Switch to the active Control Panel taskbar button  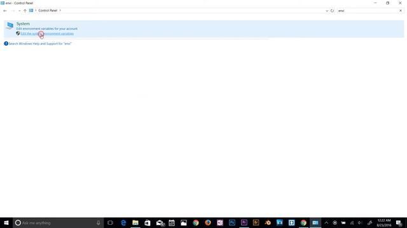315,222
